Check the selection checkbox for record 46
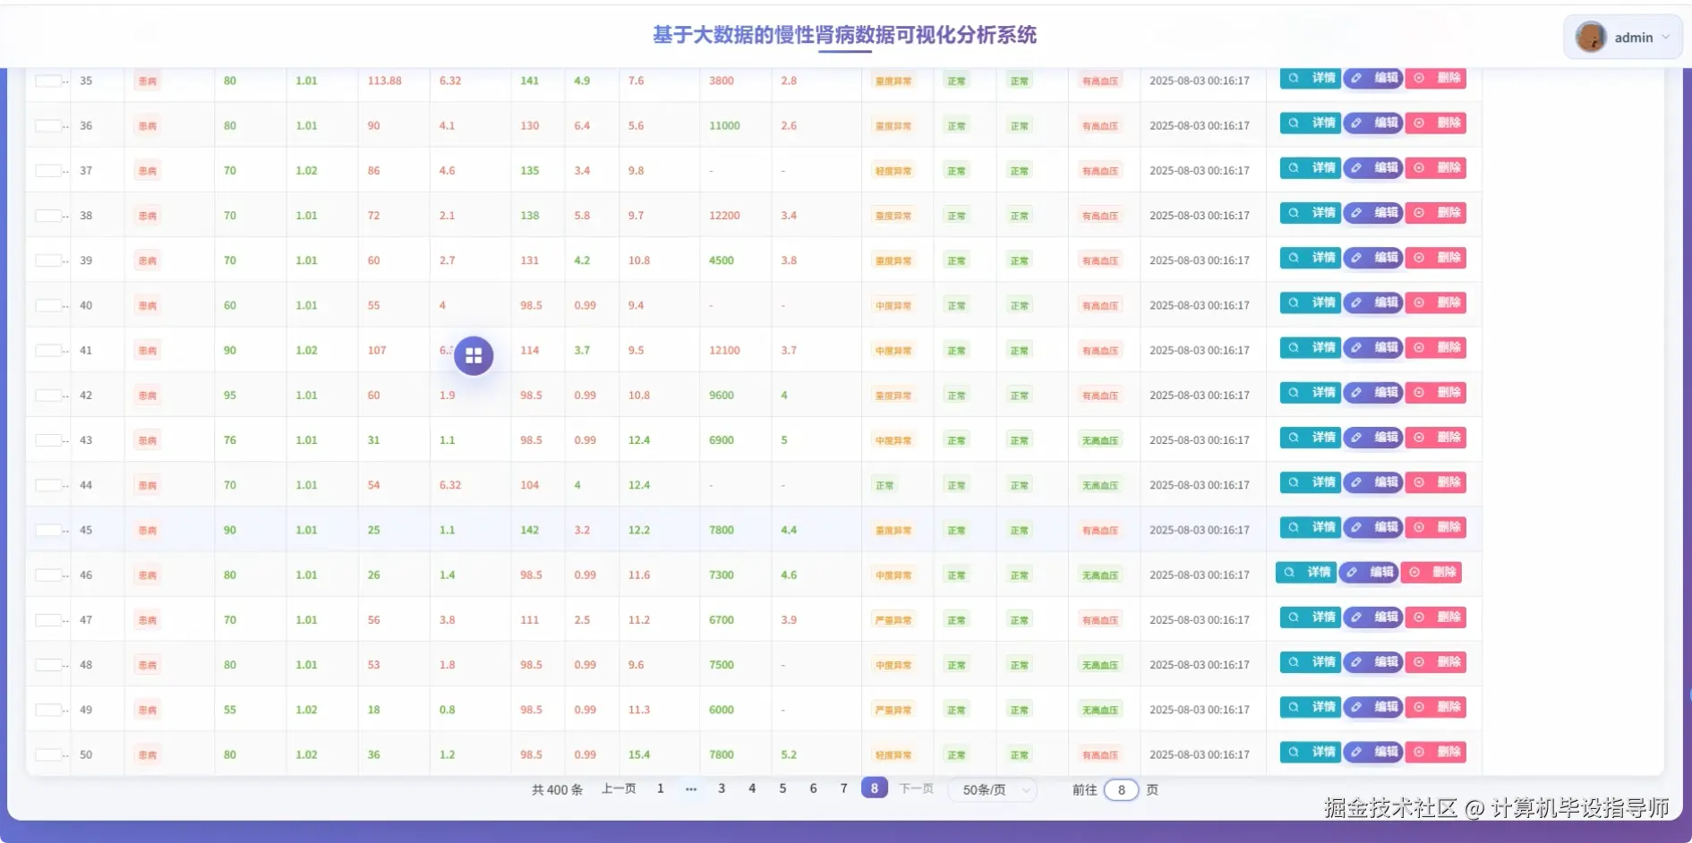 click(x=48, y=574)
